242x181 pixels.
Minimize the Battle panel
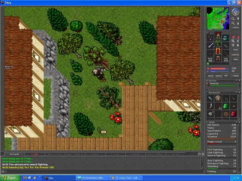(x=237, y=81)
